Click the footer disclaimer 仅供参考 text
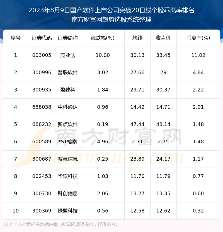 click(x=106, y=224)
